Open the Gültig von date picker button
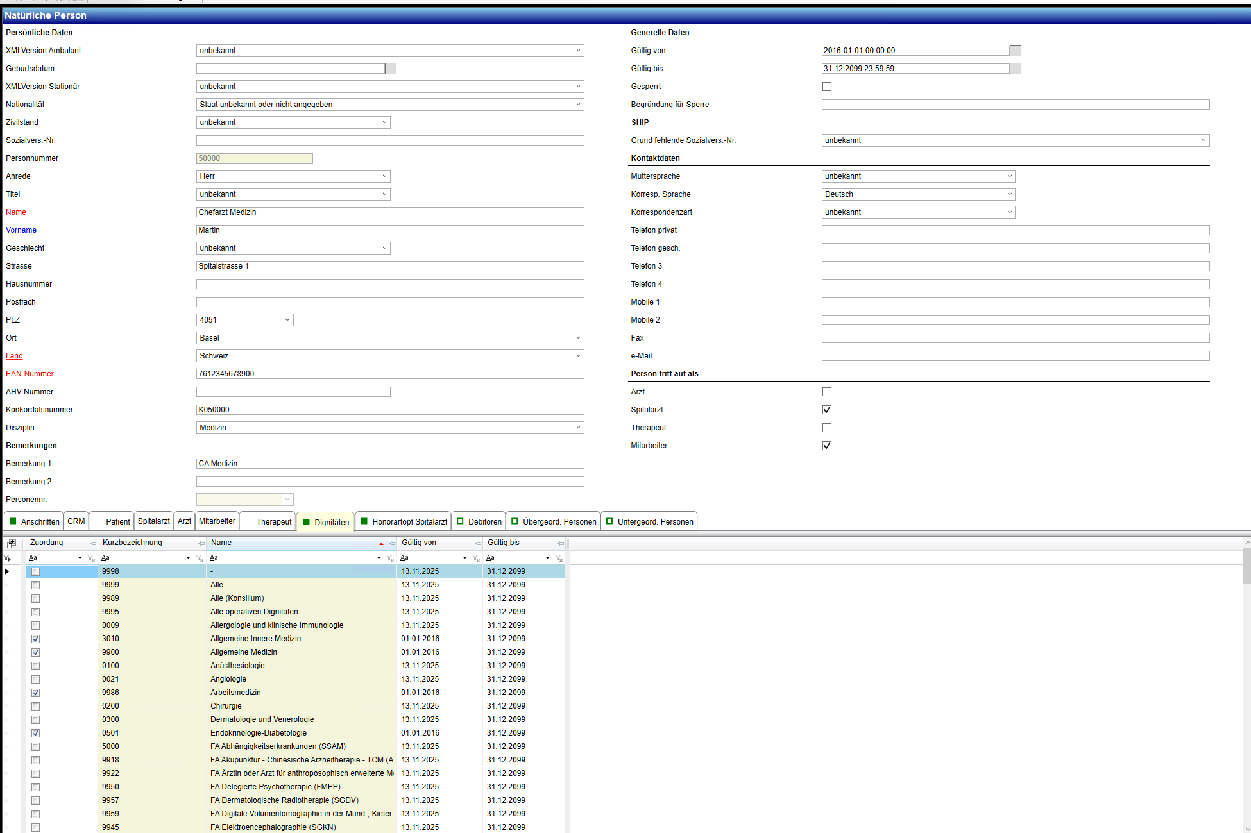 tap(1015, 51)
